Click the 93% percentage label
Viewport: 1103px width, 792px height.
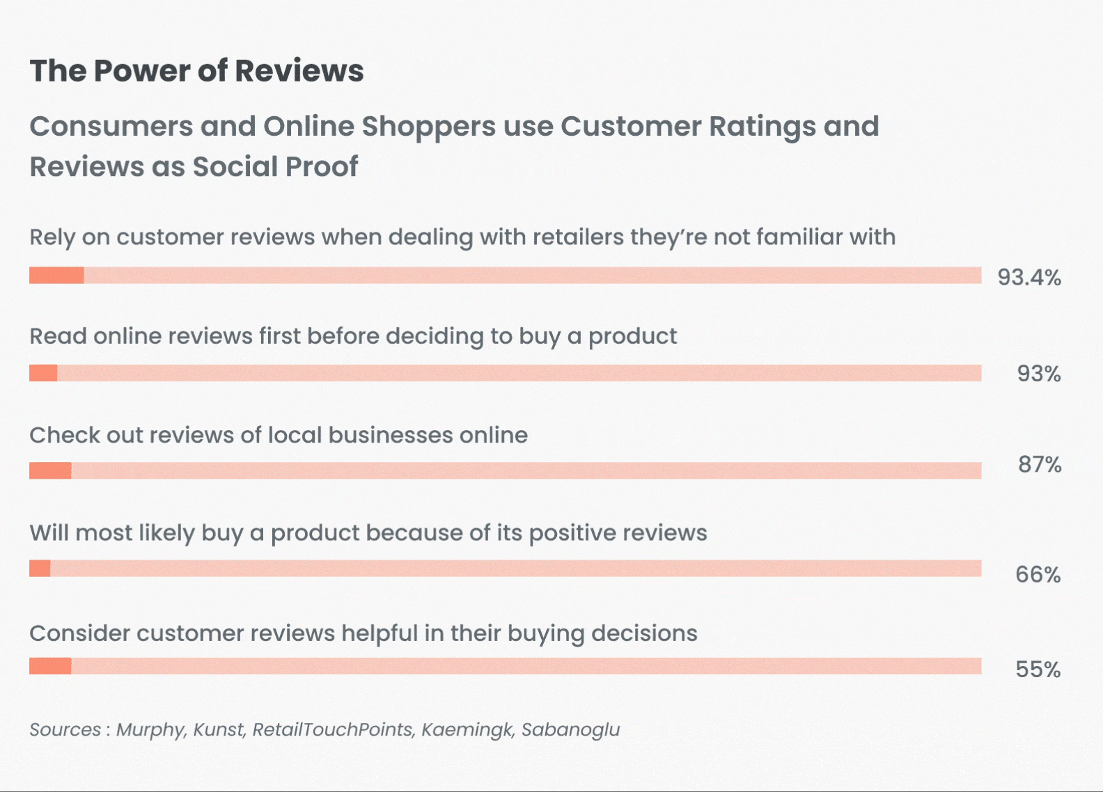coord(1038,374)
